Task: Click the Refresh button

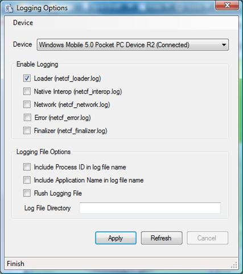Action: pos(162,238)
